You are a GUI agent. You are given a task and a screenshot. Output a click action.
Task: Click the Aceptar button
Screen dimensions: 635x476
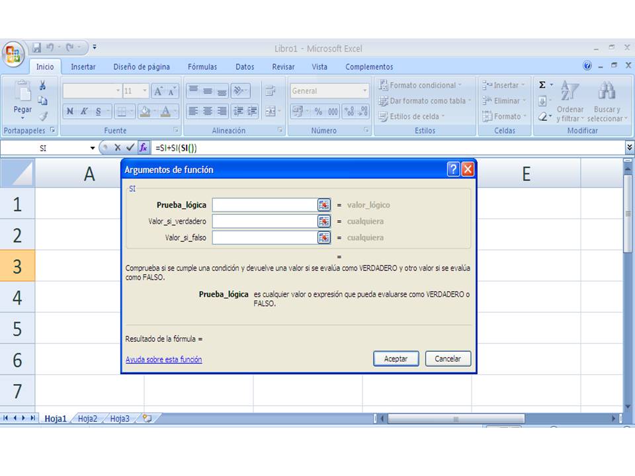(396, 358)
